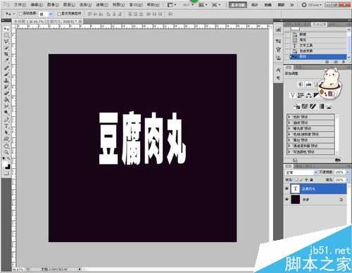Delete current state in History panel
This screenshot has height=273, width=352.
click(x=344, y=62)
